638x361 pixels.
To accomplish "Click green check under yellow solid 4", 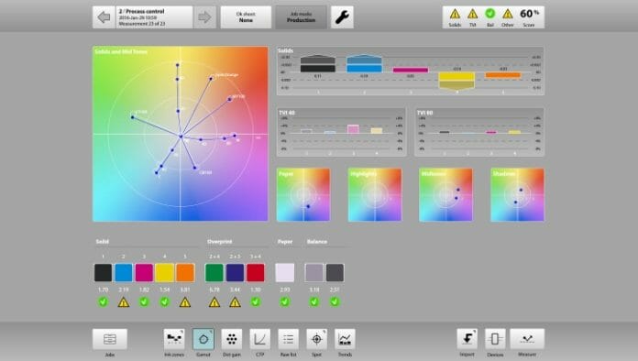I will tap(164, 302).
